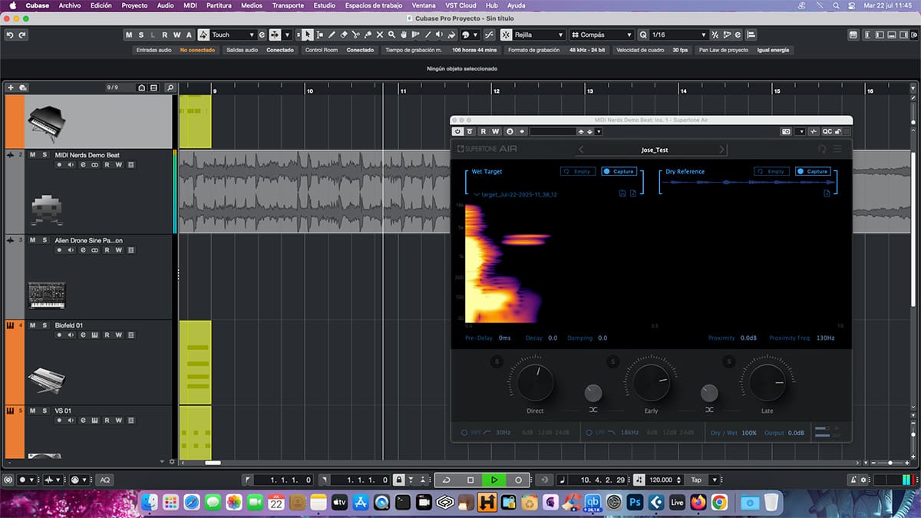
Task: Click the Wet Target Empty button
Action: (578, 171)
